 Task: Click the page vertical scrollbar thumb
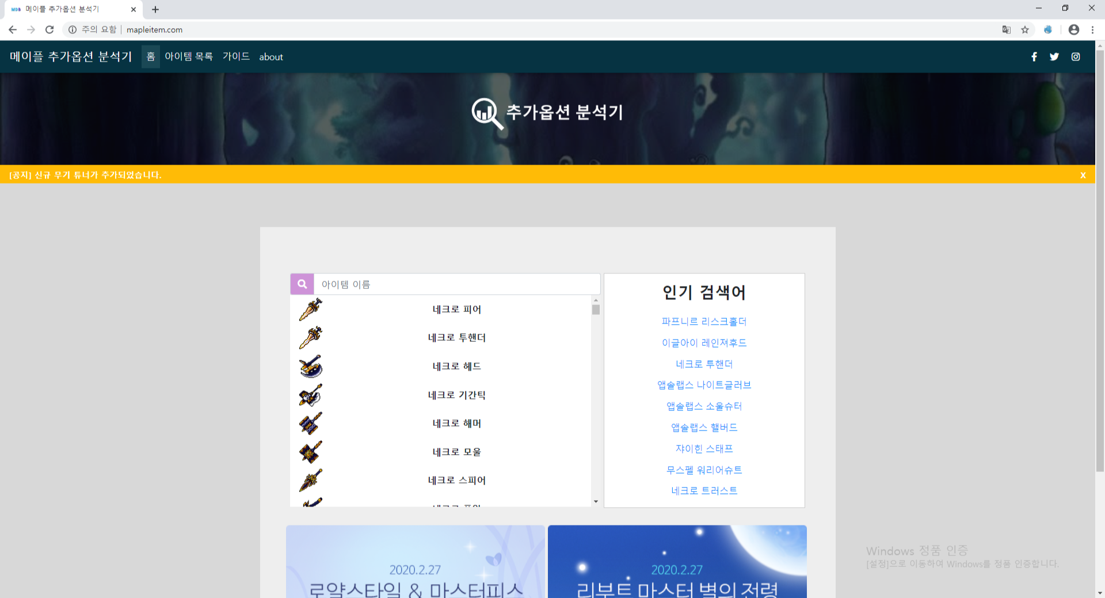1100,261
